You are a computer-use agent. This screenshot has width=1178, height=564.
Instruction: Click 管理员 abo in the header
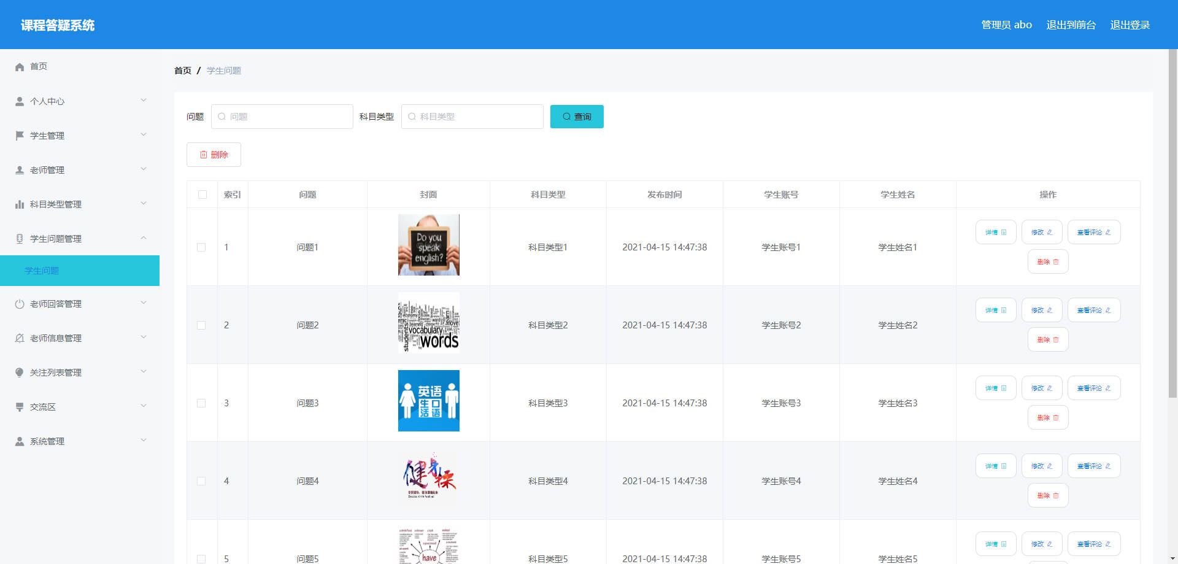click(1006, 25)
